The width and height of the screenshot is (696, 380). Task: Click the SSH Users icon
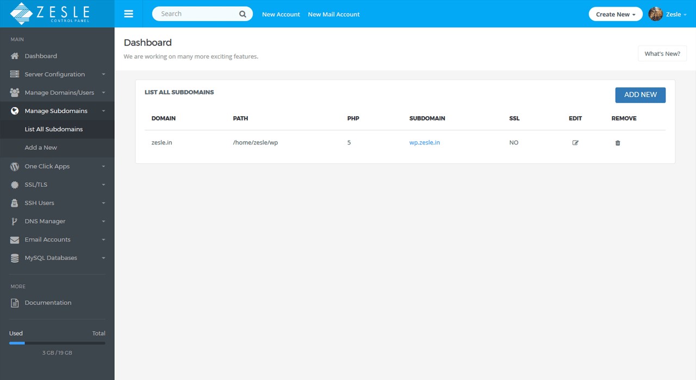pos(14,202)
